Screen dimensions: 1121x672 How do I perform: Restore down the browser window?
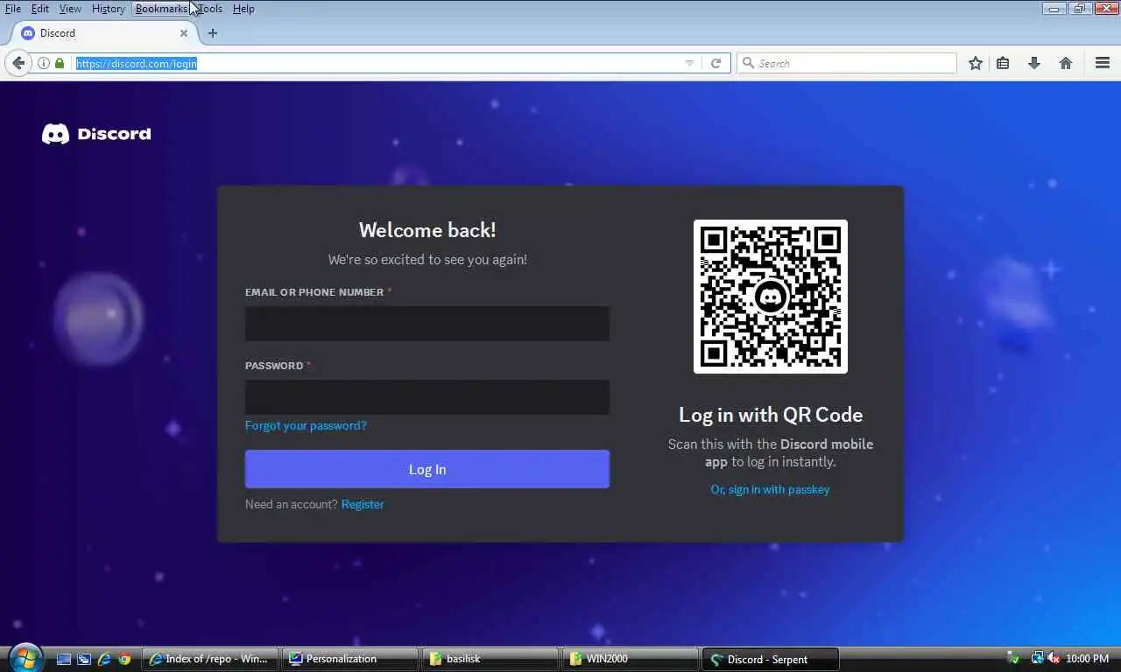tap(1078, 9)
